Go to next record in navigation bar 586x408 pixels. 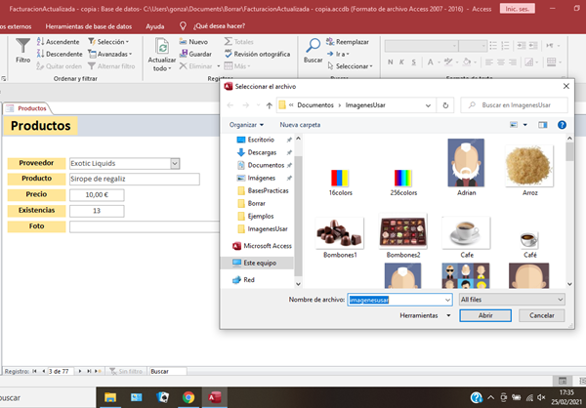(x=79, y=372)
